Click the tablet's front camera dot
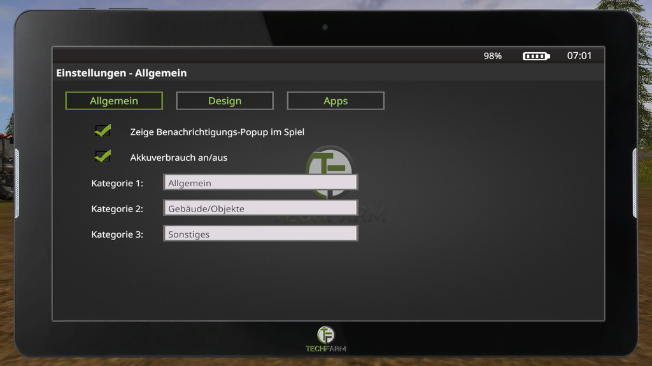Viewport: 652px width, 366px height. point(325,27)
